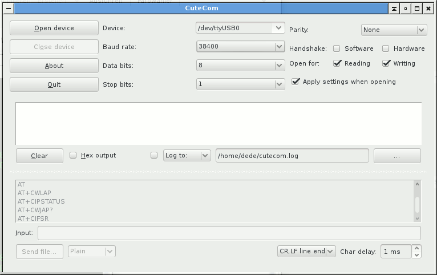
Task: Open the window menu icon in title bar
Action: 9,9
